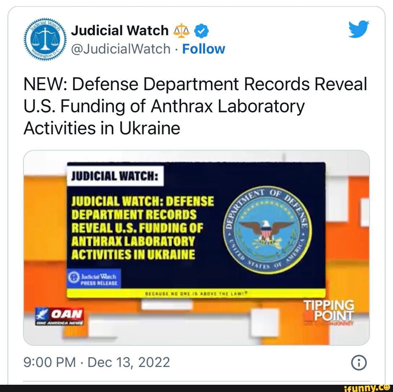Click the white JUDICIAL WATCH: banner label
This screenshot has height=392, width=393.
point(115,176)
